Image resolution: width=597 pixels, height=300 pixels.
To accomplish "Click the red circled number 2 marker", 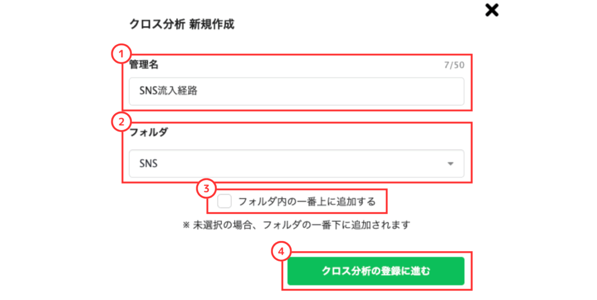I will (120, 122).
